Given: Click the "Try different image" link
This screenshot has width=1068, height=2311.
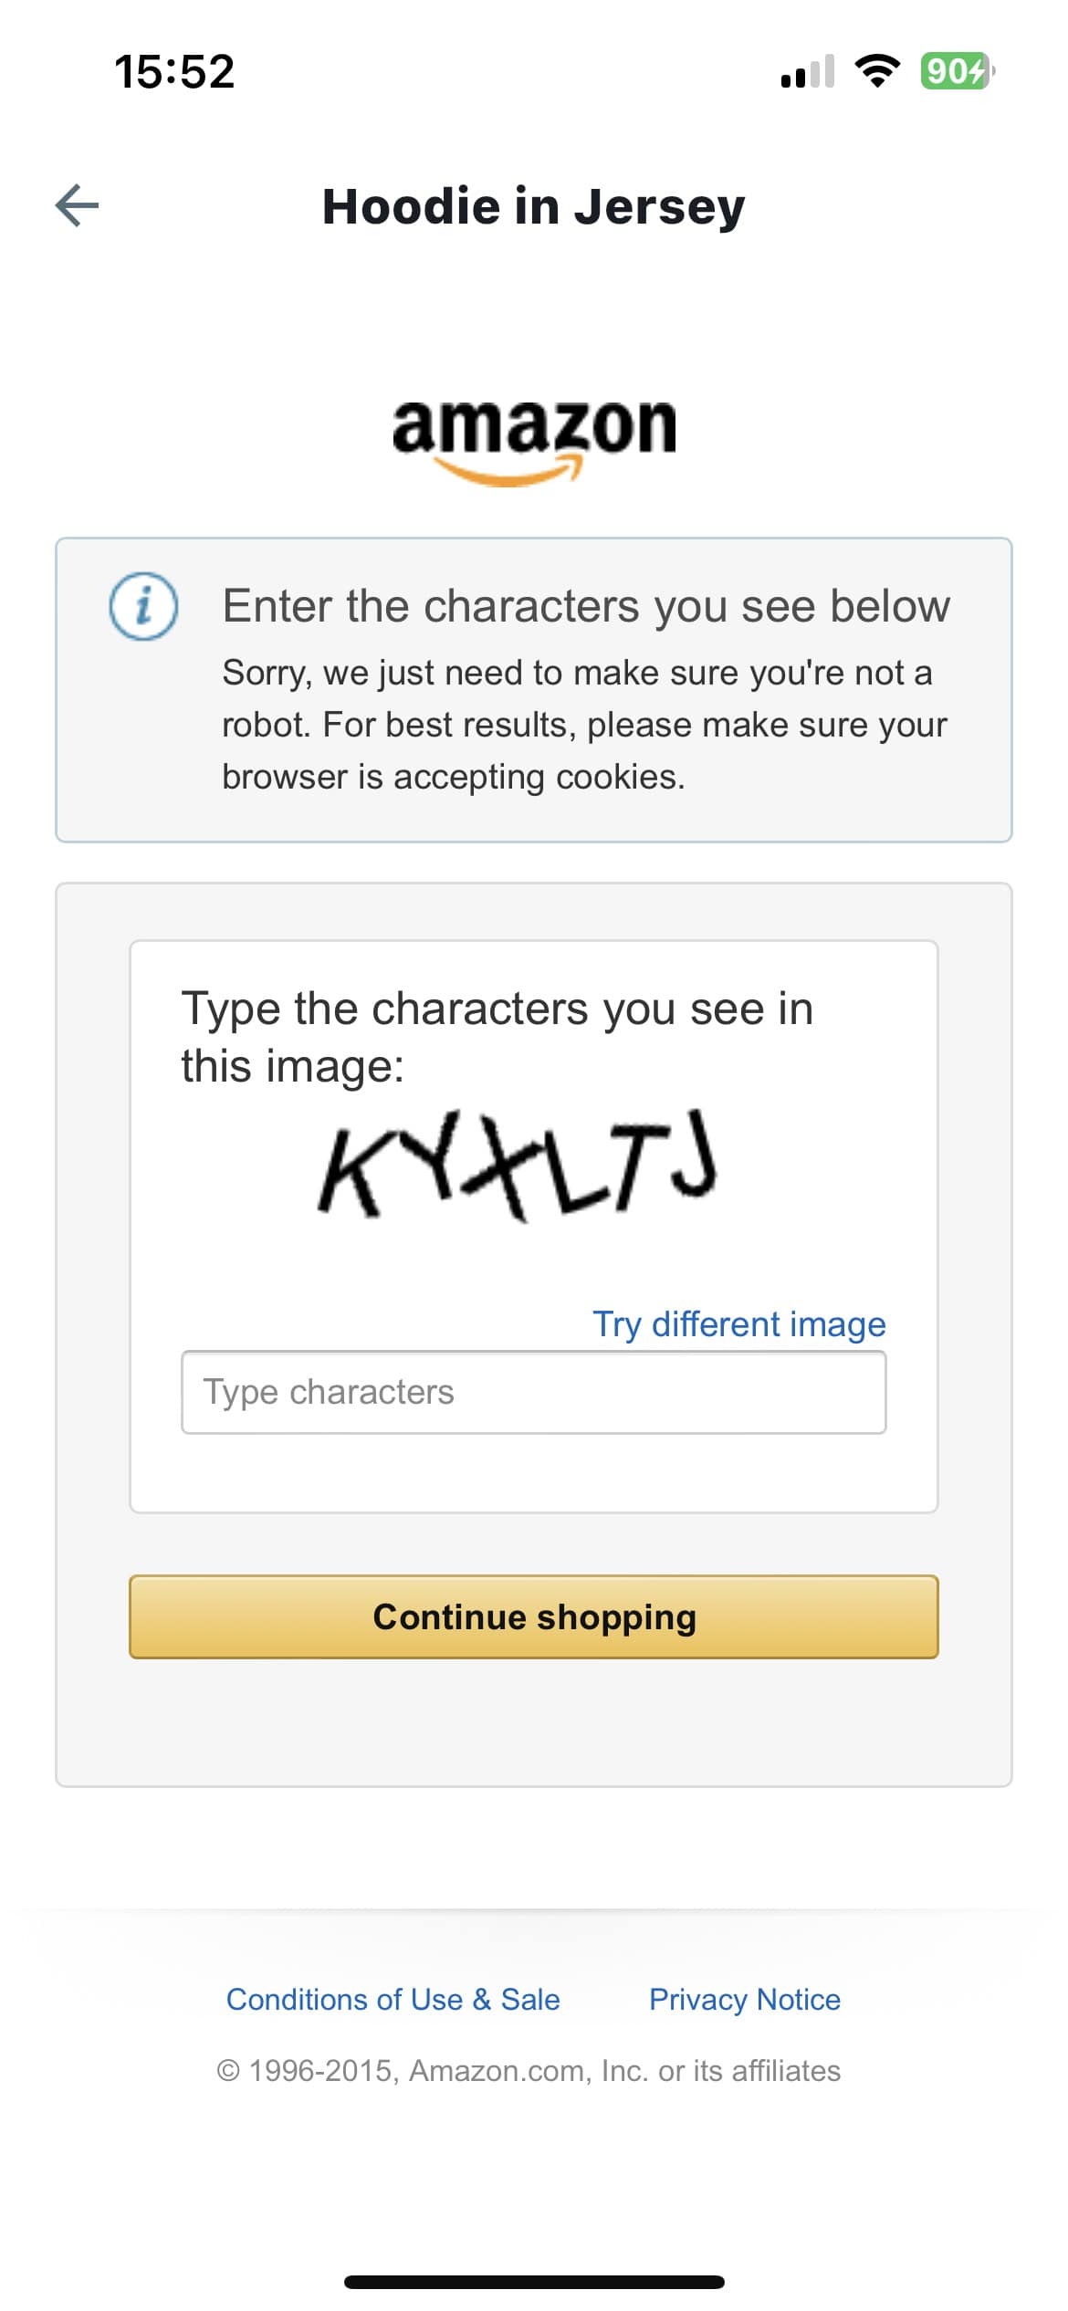Looking at the screenshot, I should point(738,1323).
